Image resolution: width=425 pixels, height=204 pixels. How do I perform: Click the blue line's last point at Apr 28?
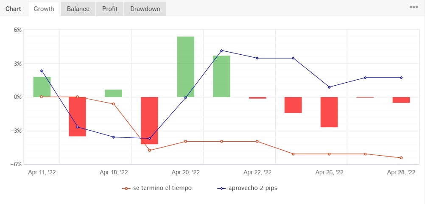click(x=401, y=78)
